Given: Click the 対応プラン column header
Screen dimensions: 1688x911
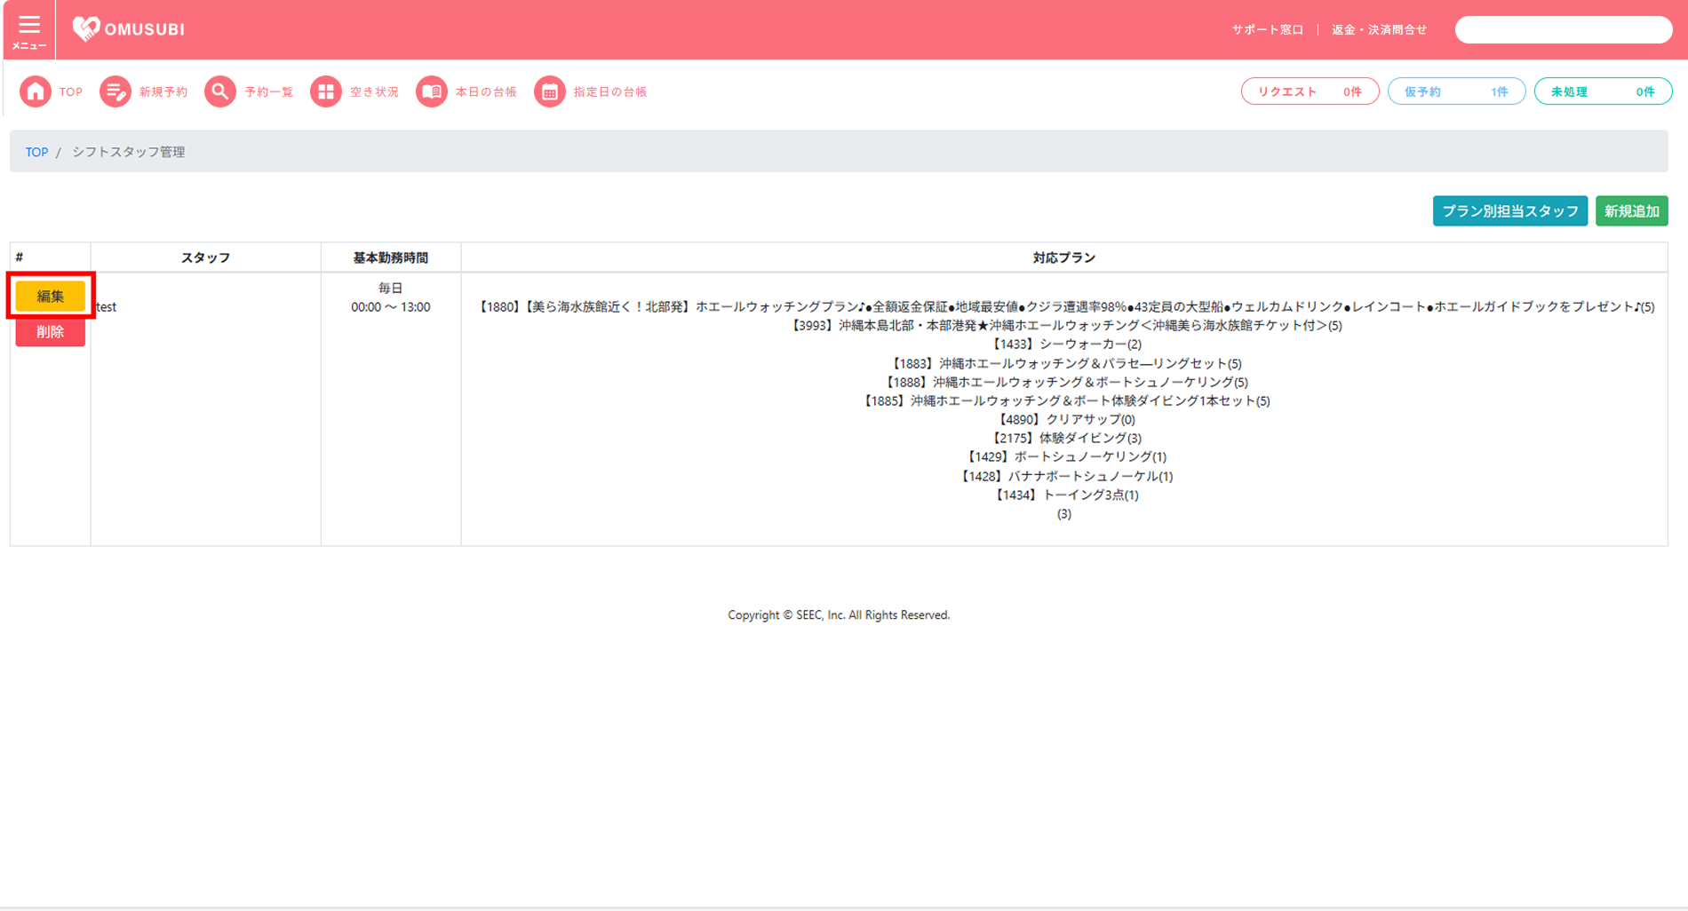Looking at the screenshot, I should coord(1064,257).
